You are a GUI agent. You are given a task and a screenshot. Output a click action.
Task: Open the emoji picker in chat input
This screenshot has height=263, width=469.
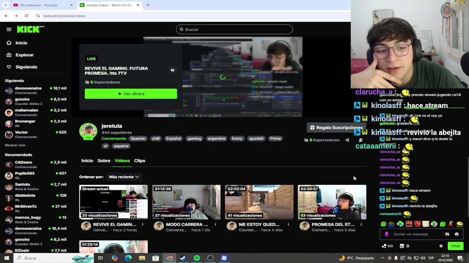click(457, 234)
